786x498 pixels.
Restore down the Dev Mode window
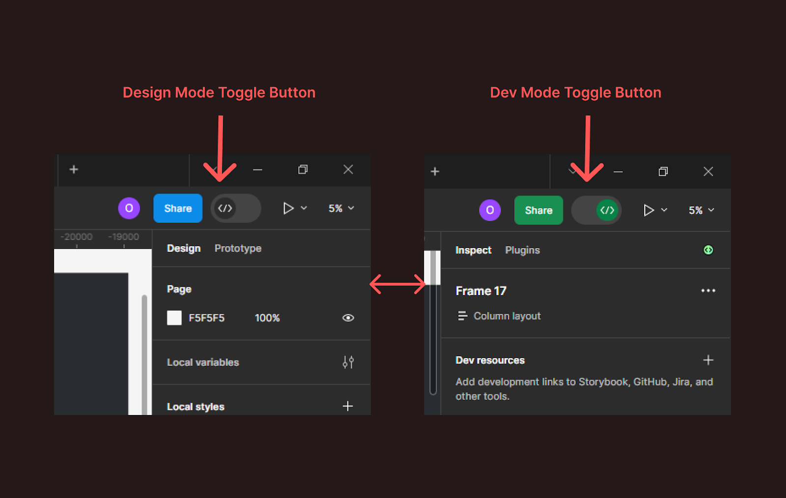663,171
